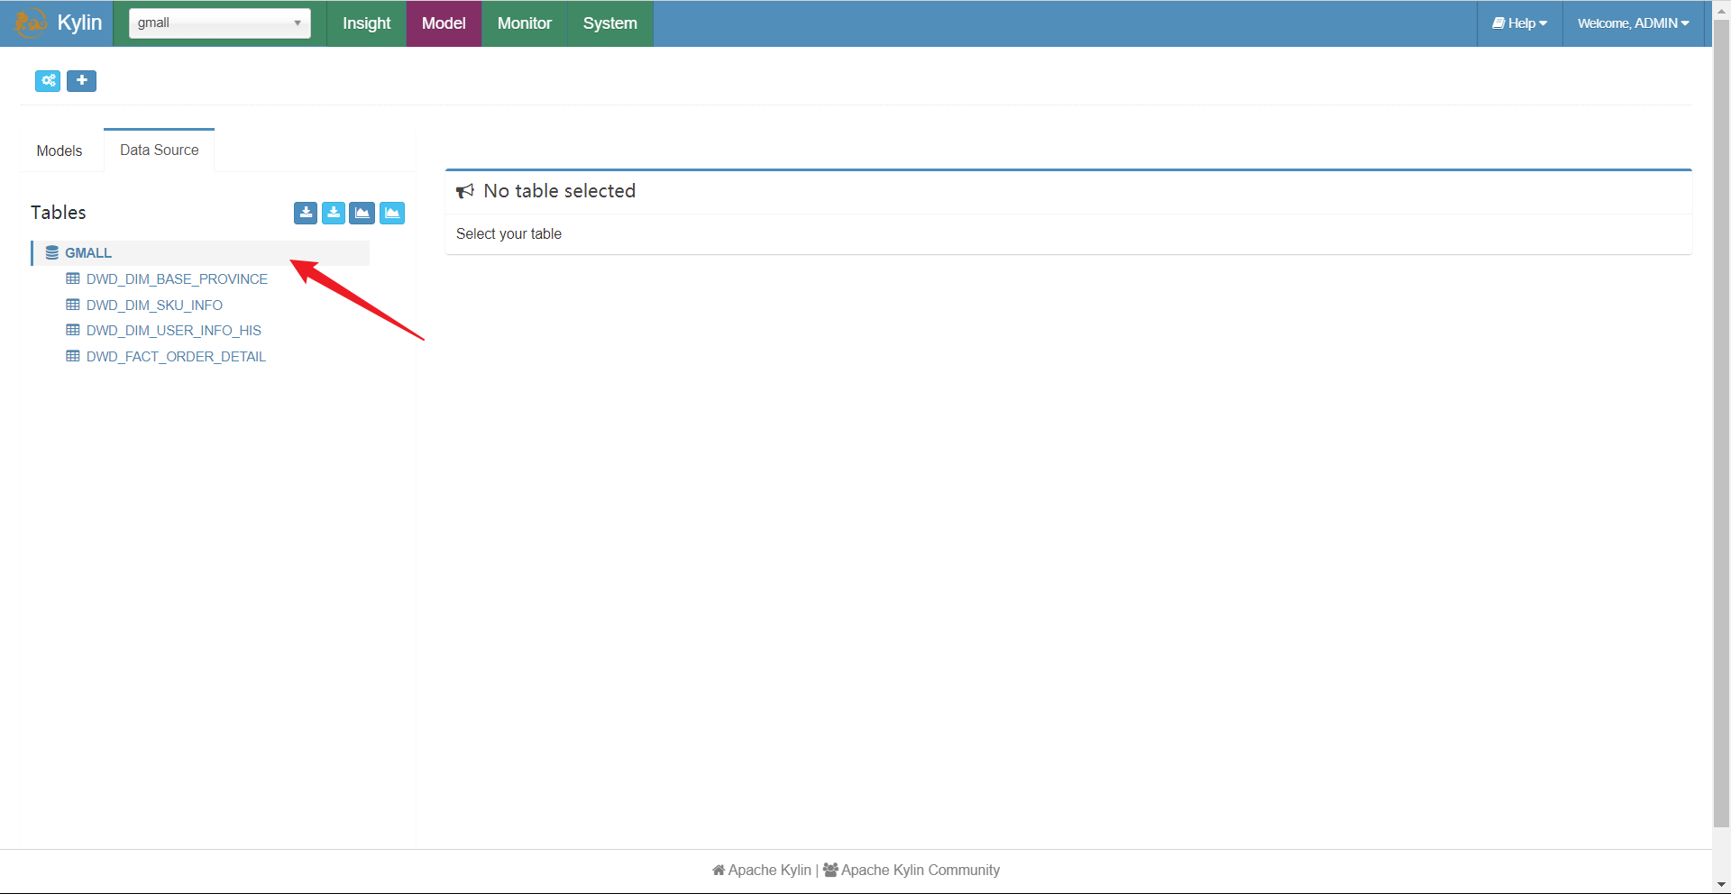Viewport: 1731px width, 894px height.
Task: Select table DWD_DIM_USER_INFO_HIS
Action: click(x=173, y=331)
